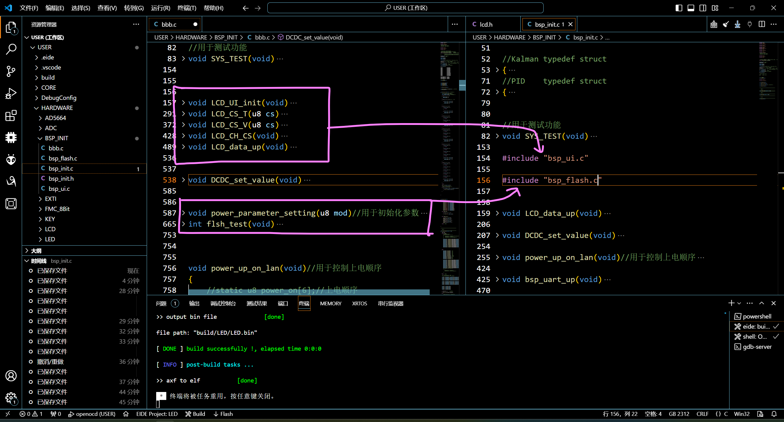Image resolution: width=784 pixels, height=422 pixels.
Task: Click the home icon in status bar
Action: click(x=126, y=414)
